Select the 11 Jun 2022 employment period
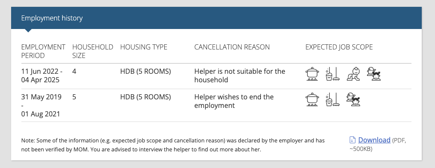 pyautogui.click(x=42, y=75)
